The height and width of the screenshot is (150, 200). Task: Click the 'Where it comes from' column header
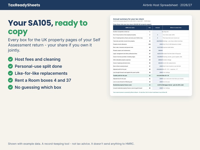click(176, 28)
